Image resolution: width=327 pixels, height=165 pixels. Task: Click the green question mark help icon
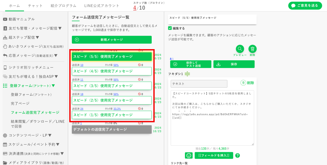237,155
